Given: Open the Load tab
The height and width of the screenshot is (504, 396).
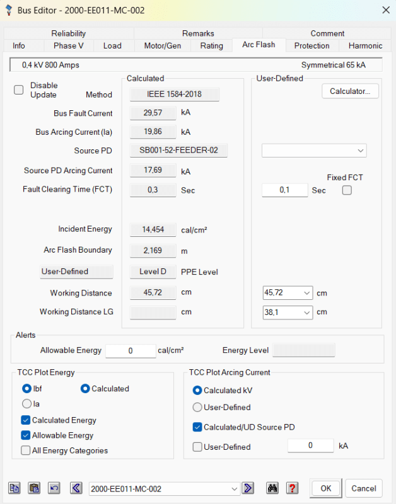Looking at the screenshot, I should tap(112, 45).
